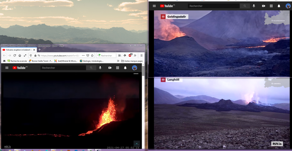
Task: Click the search magnifier in Firefox YouTube page
Action: (x=91, y=68)
